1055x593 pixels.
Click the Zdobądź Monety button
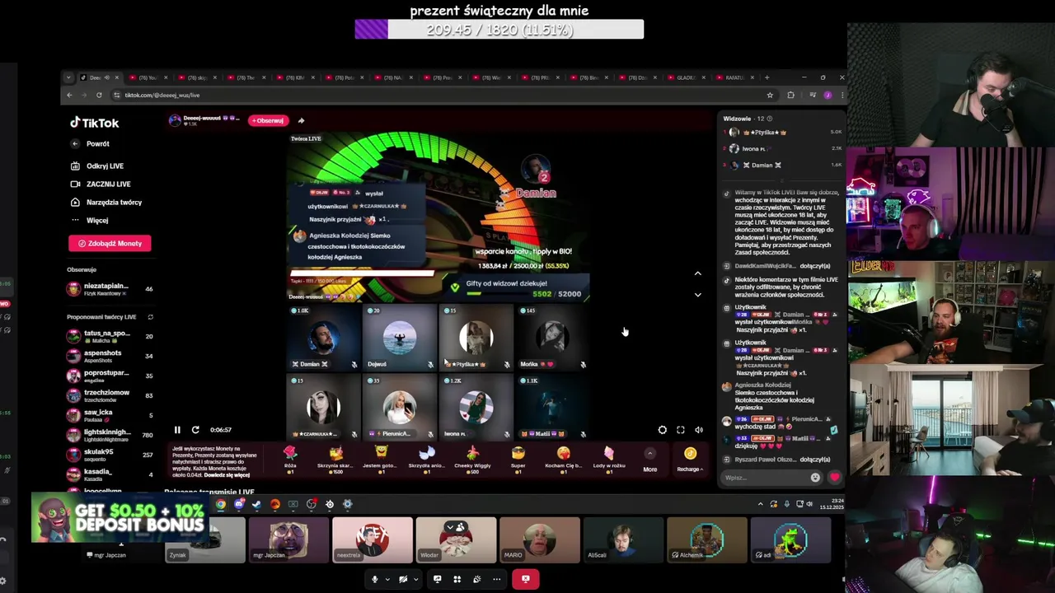tap(110, 243)
